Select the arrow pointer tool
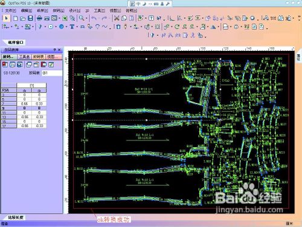 click(x=6, y=18)
